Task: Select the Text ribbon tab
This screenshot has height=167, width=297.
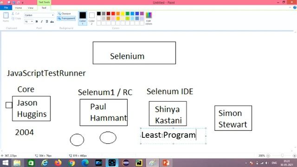Action: coord(44,8)
